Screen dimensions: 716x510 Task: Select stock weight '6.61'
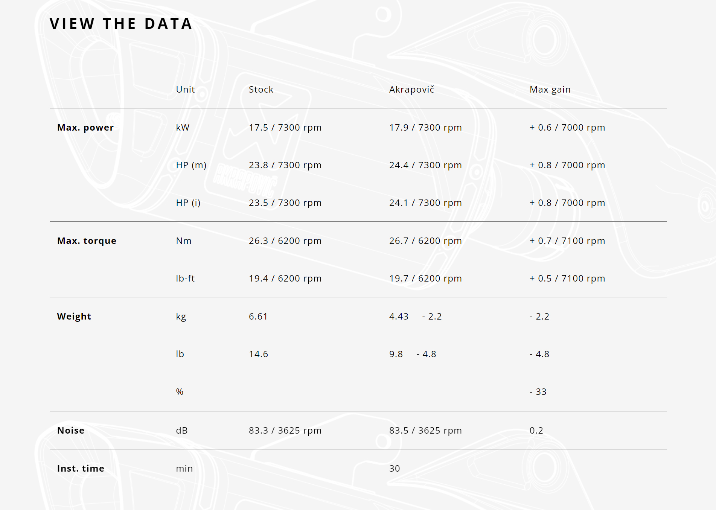point(258,317)
